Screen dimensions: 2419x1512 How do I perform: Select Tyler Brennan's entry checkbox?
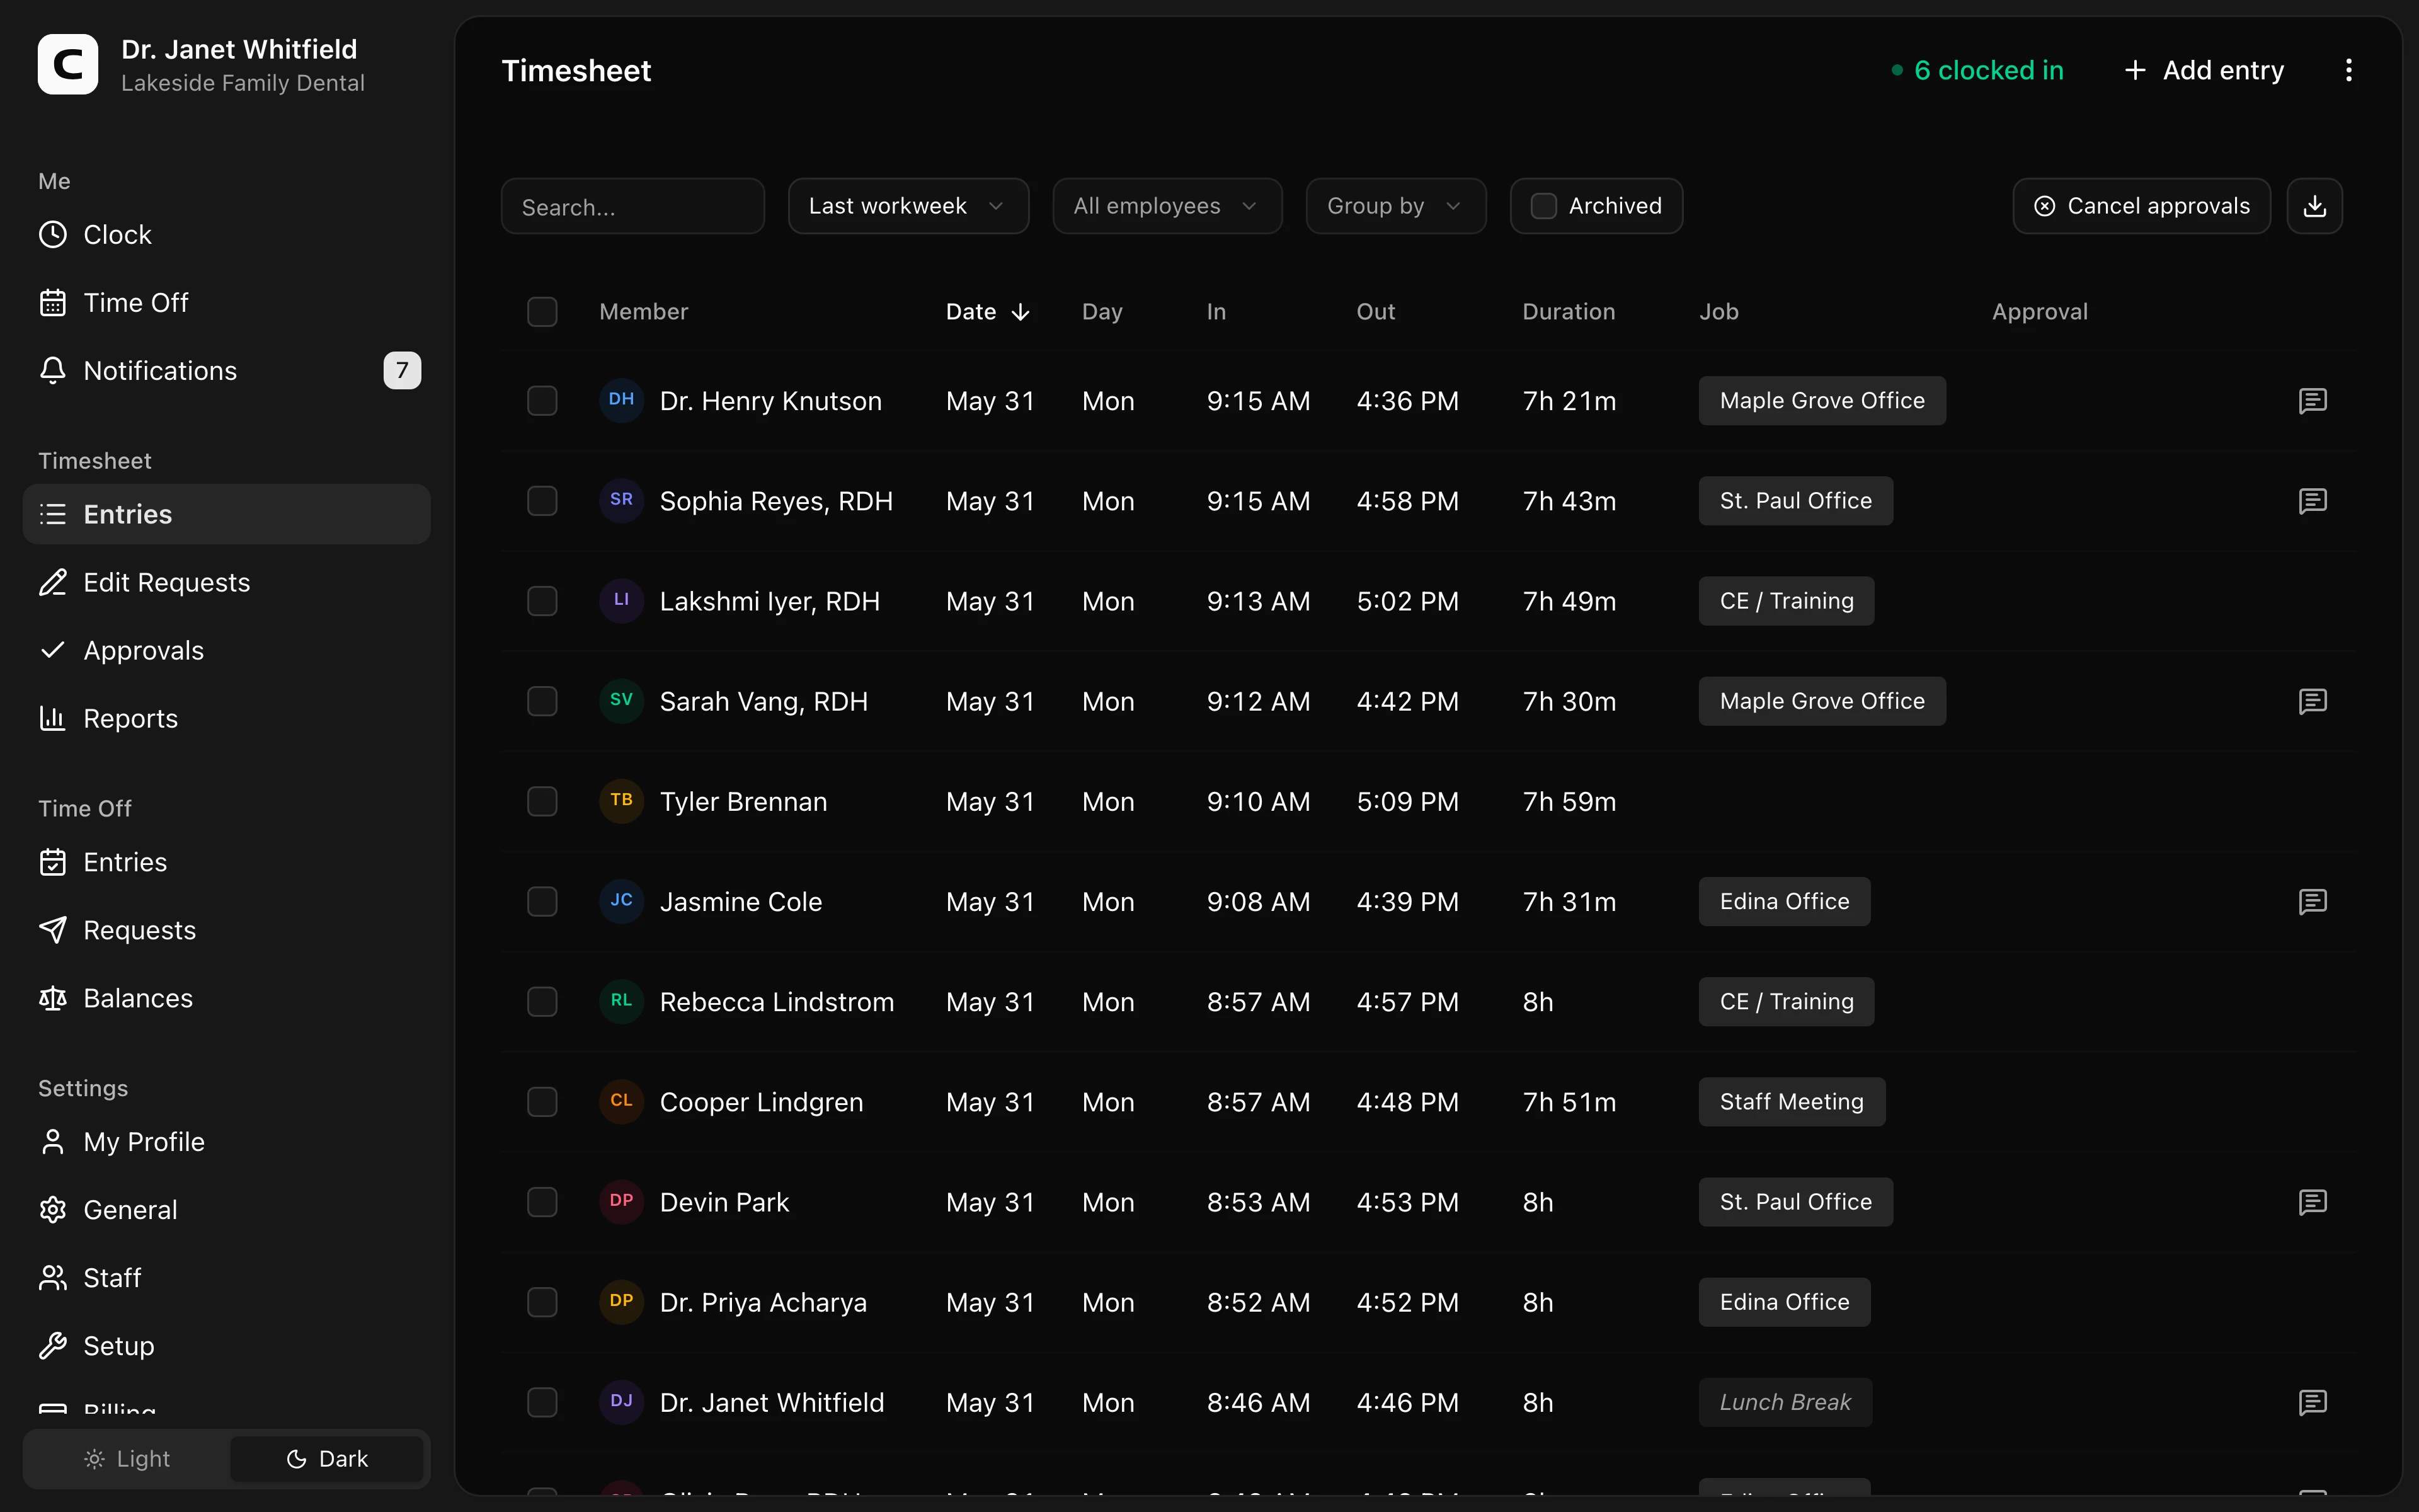point(542,801)
